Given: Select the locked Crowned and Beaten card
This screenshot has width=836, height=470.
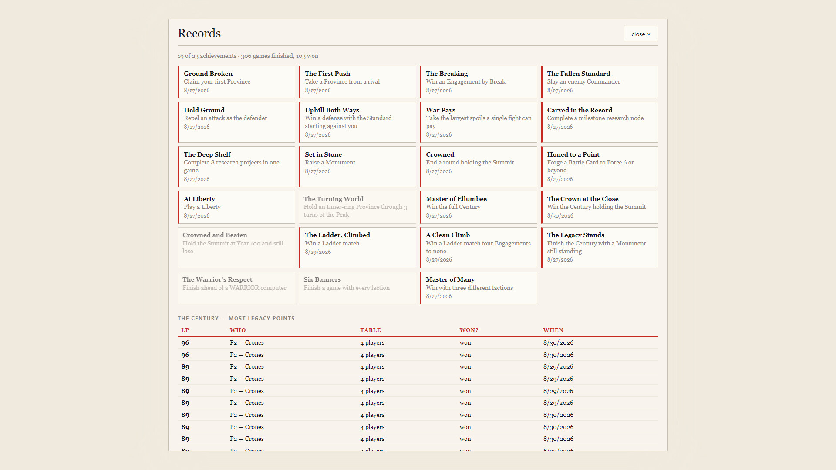Looking at the screenshot, I should click(236, 248).
